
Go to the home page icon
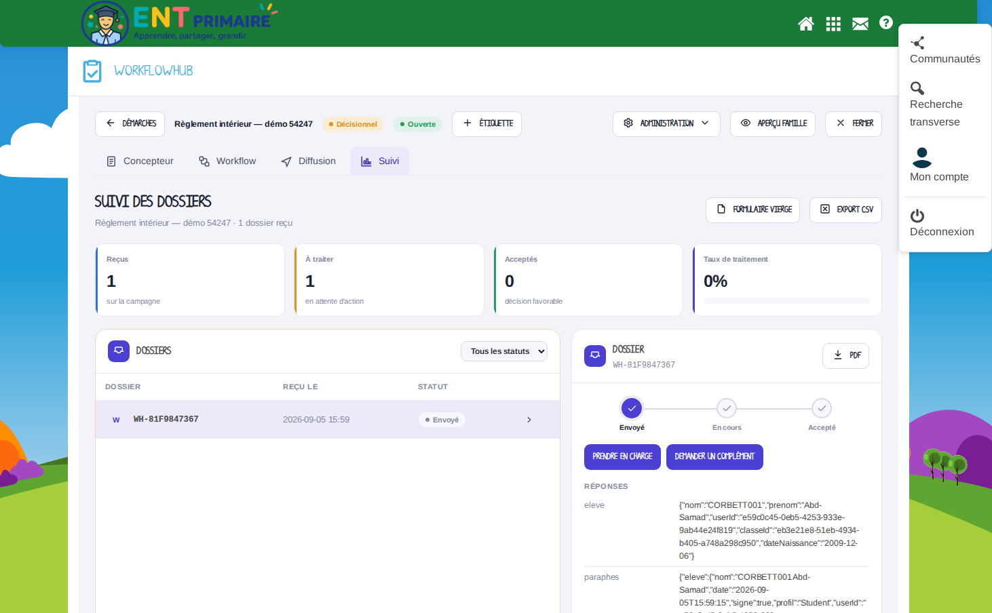pyautogui.click(x=806, y=24)
